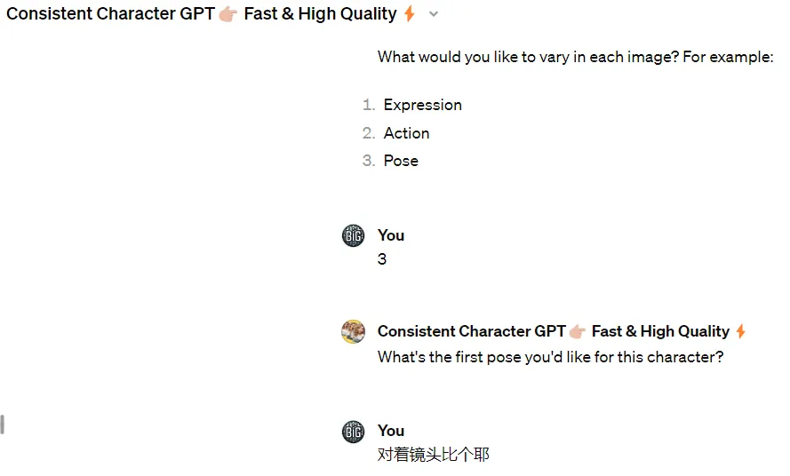Screen dimensions: 790x476
Task: Click the Chinese text message 对着镜头比个耶
Action: click(x=434, y=455)
